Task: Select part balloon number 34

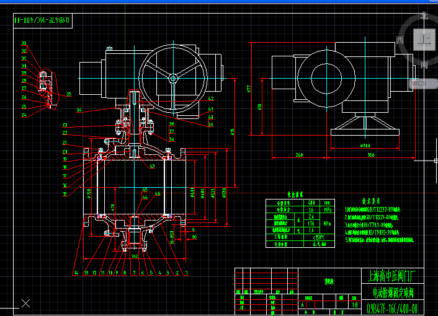Action: [79, 110]
